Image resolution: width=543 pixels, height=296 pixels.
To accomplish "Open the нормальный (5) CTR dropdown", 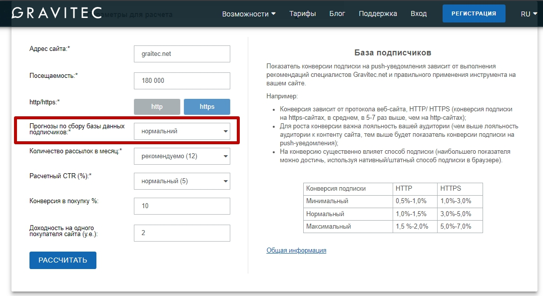I will point(182,181).
